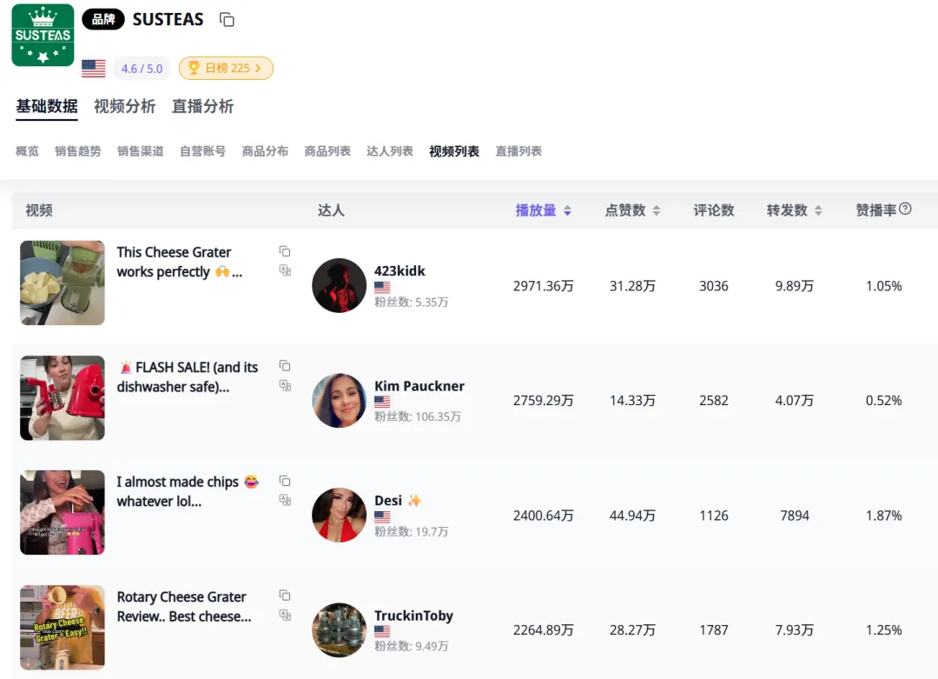938x679 pixels.
Task: Copy title of This Cheese Grater video
Action: pos(285,251)
